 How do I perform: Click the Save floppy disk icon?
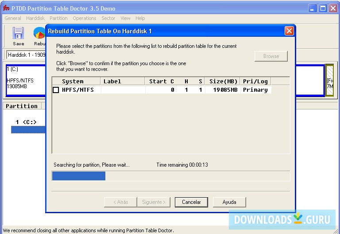click(18, 33)
